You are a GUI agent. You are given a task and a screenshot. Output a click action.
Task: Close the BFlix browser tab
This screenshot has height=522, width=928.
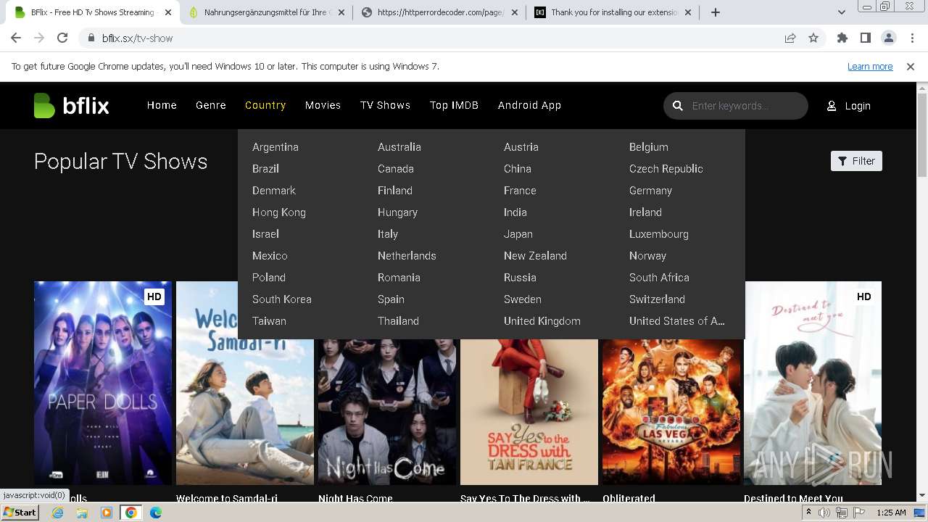pos(168,12)
